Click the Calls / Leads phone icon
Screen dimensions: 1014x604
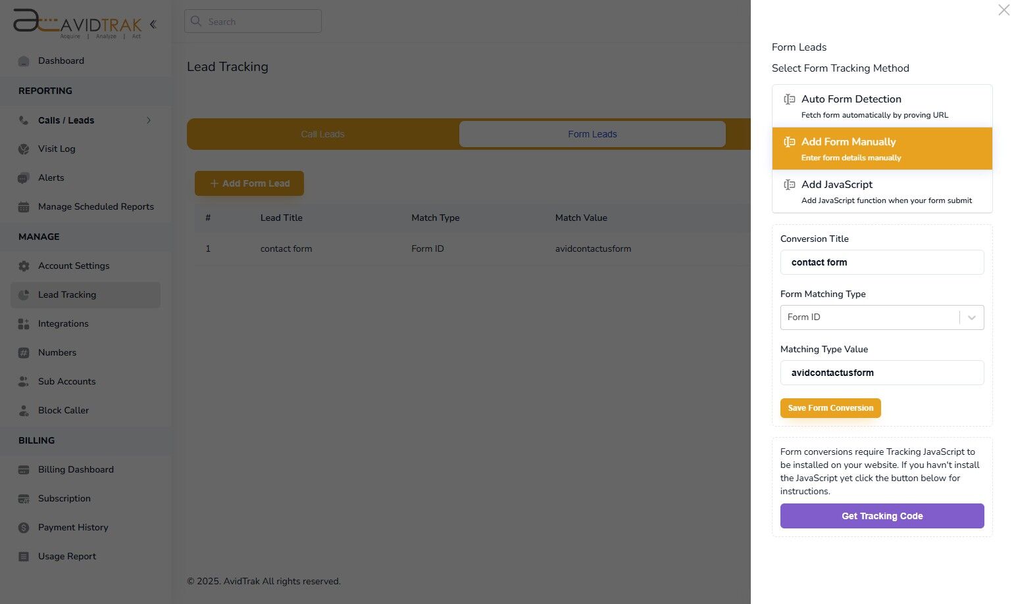[x=24, y=120]
